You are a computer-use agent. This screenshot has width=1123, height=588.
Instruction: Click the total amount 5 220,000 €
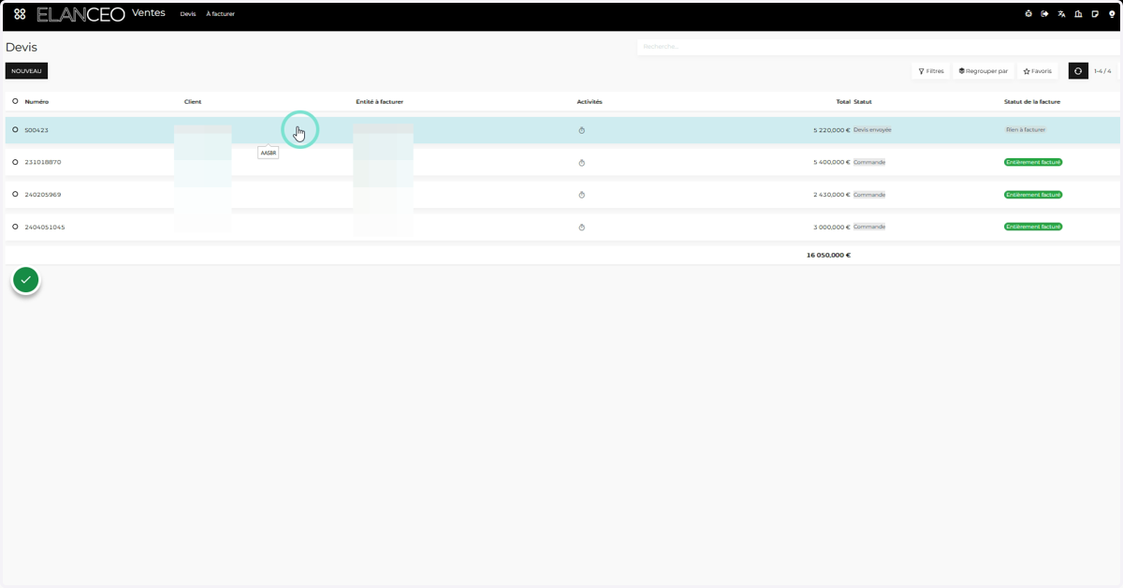tap(832, 130)
